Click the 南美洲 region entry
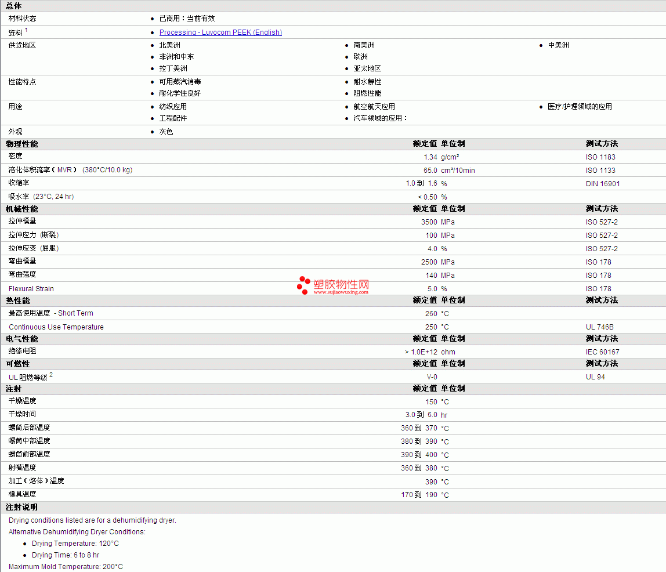666x572 pixels. [364, 45]
